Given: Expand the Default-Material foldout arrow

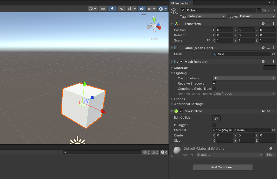Looking at the screenshot, I should point(172,156).
